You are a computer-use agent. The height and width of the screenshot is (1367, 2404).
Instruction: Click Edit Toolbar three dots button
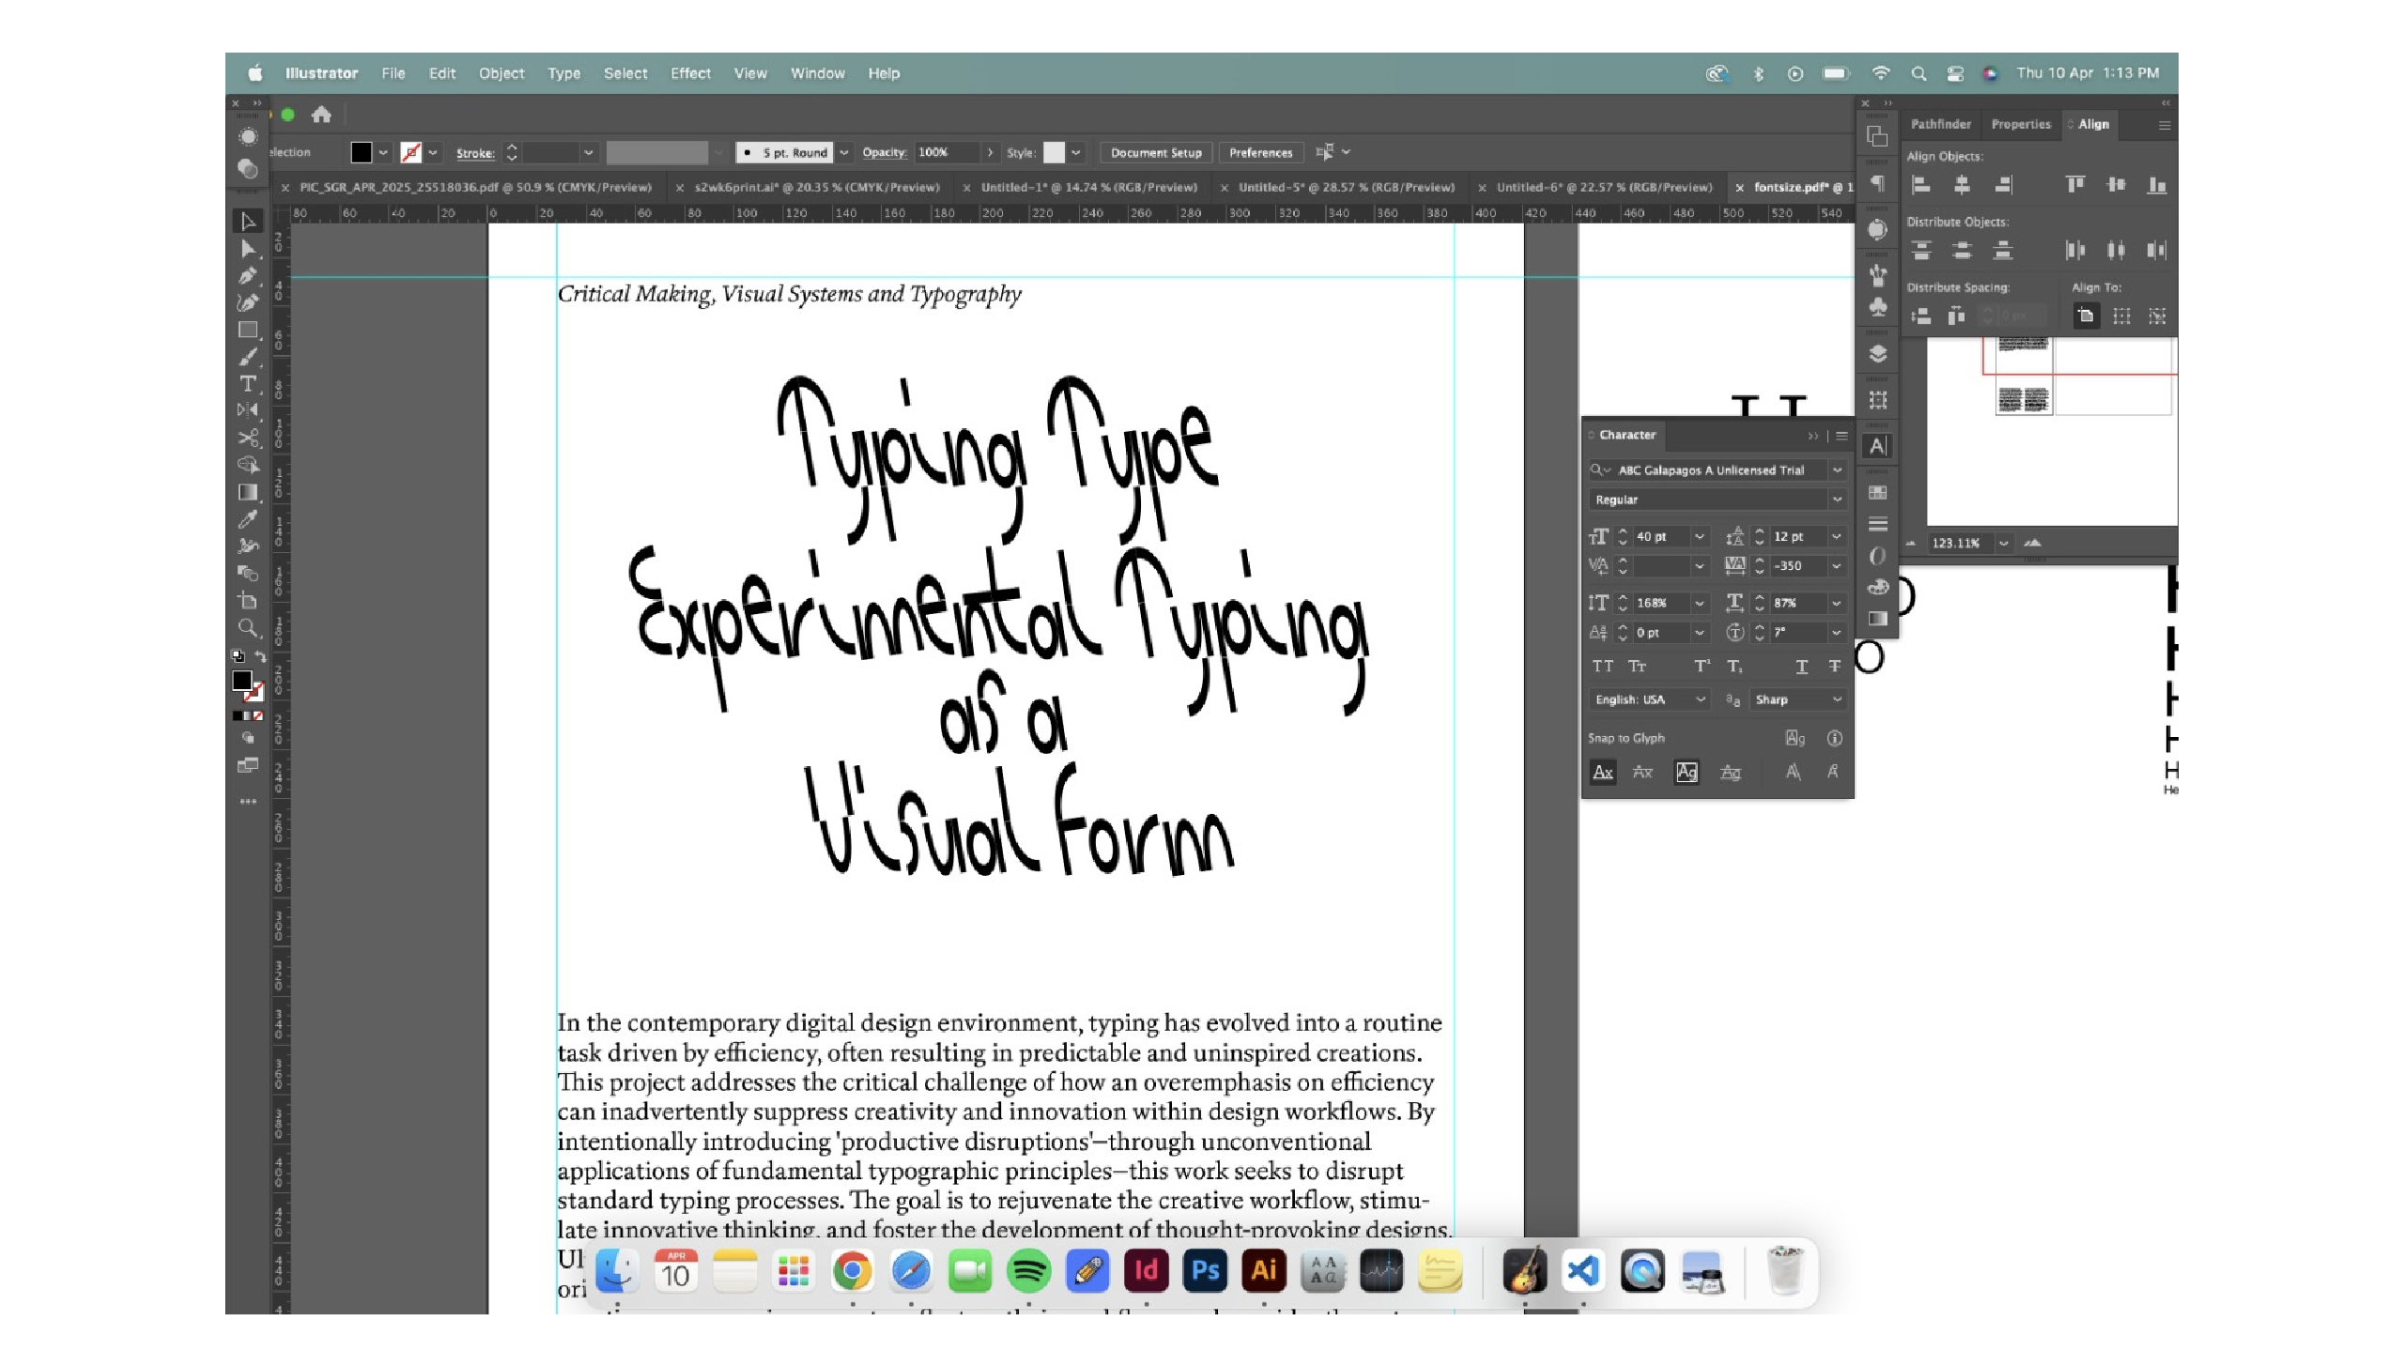pyautogui.click(x=248, y=802)
